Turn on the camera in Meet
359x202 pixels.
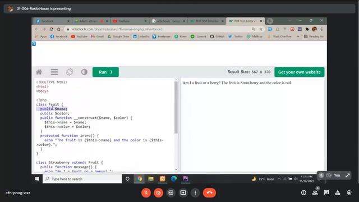[158, 192]
